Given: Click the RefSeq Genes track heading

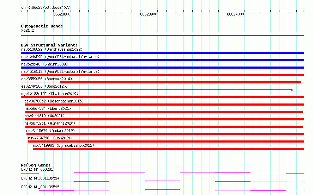Looking at the screenshot, I should click(36, 165).
